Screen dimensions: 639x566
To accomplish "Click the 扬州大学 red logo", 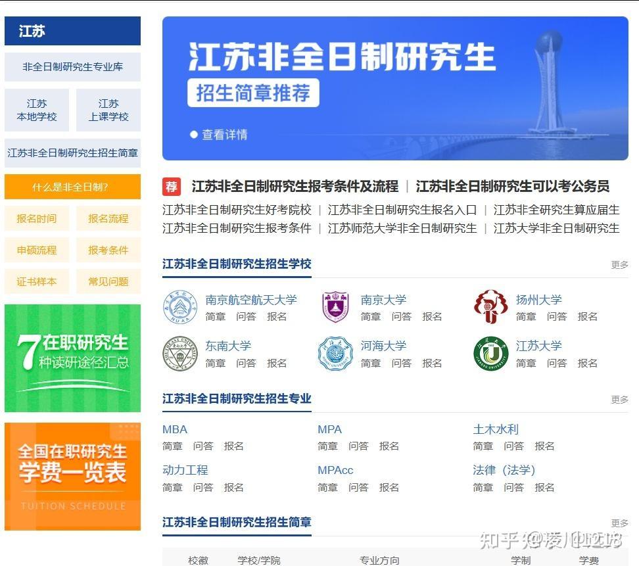I will (x=490, y=307).
